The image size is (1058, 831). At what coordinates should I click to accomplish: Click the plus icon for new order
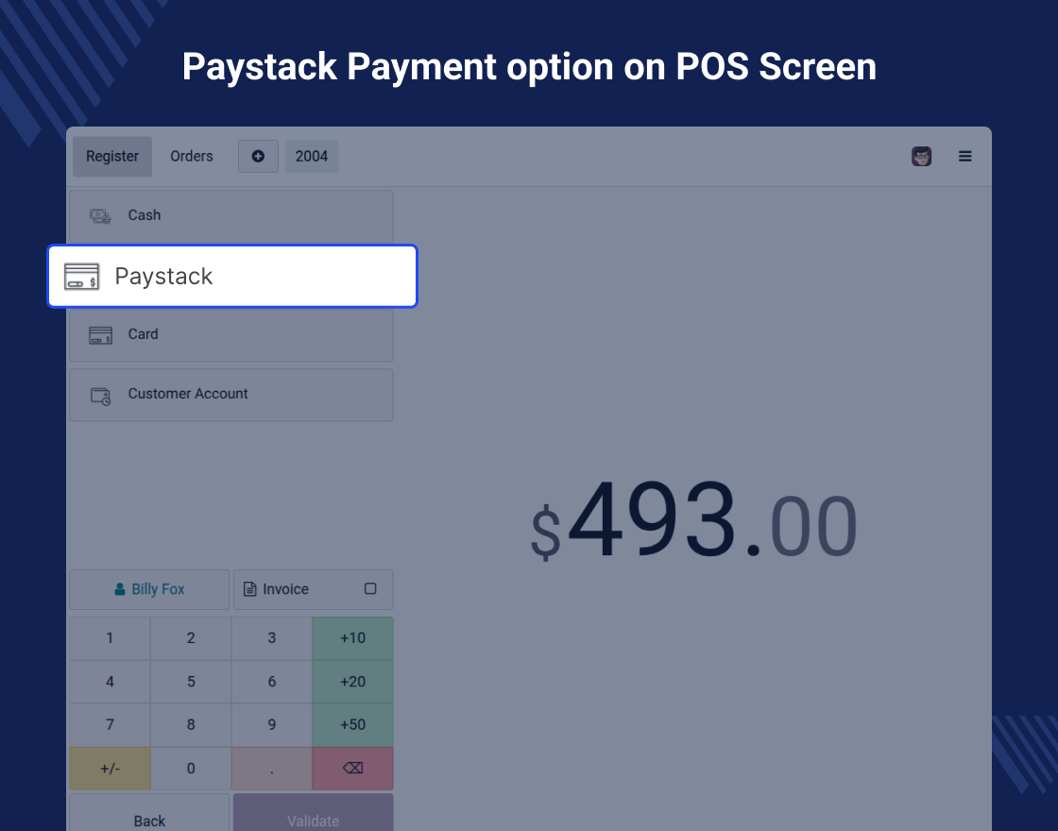click(258, 157)
